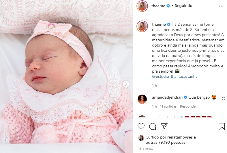The width and height of the screenshot is (227, 153).
Task: Click renatamoyses small avatar beside likes
Action: tap(141, 138)
